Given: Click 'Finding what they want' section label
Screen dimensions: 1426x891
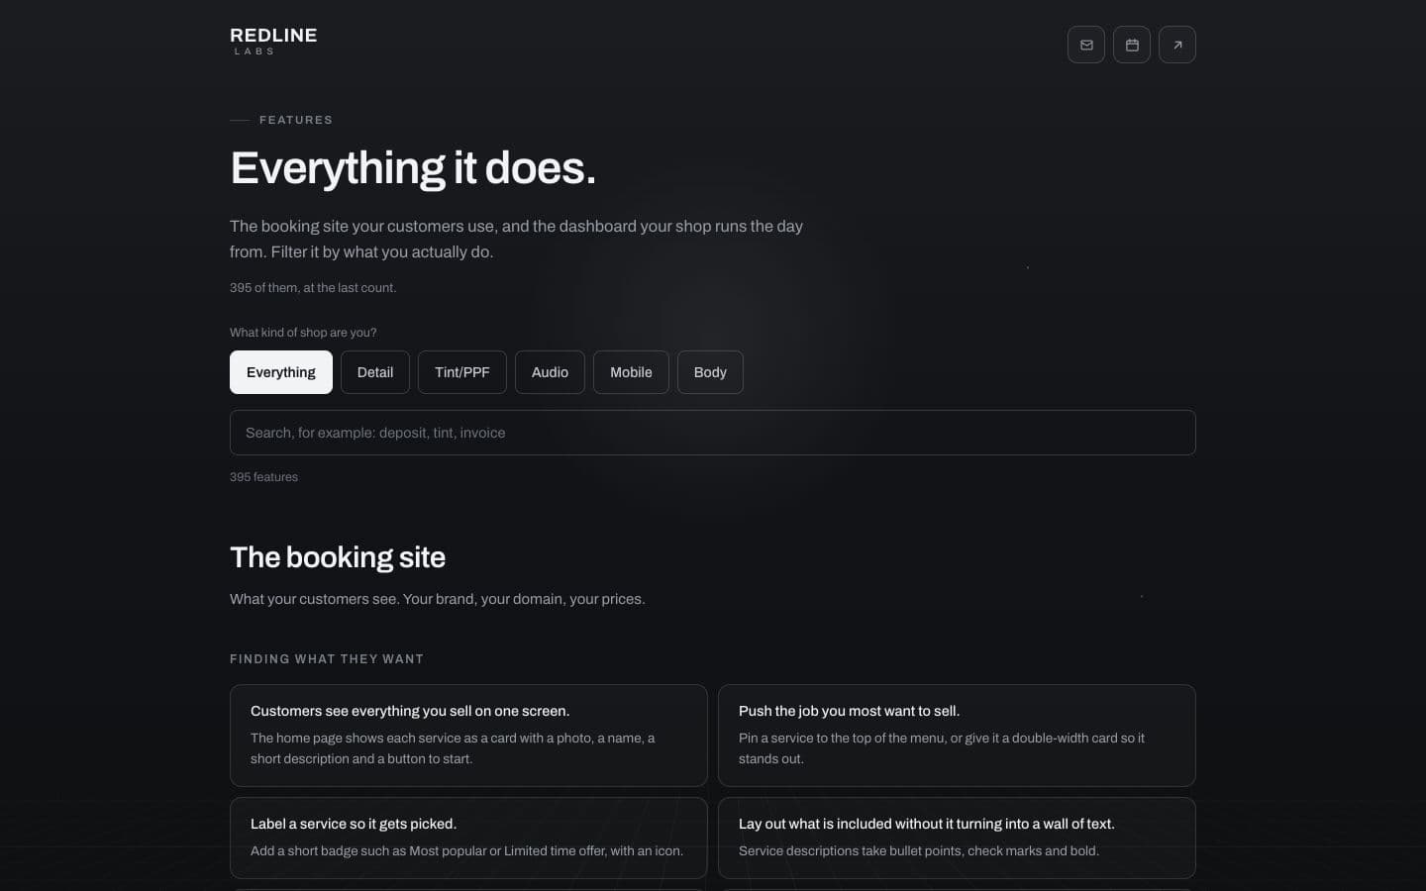Looking at the screenshot, I should [x=327, y=659].
